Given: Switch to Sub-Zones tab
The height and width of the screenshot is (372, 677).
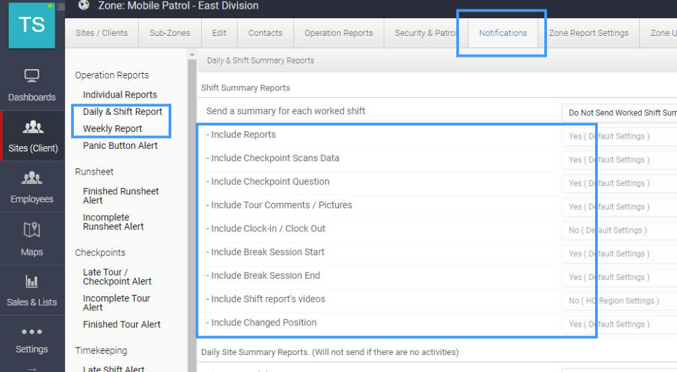Looking at the screenshot, I should [x=170, y=32].
